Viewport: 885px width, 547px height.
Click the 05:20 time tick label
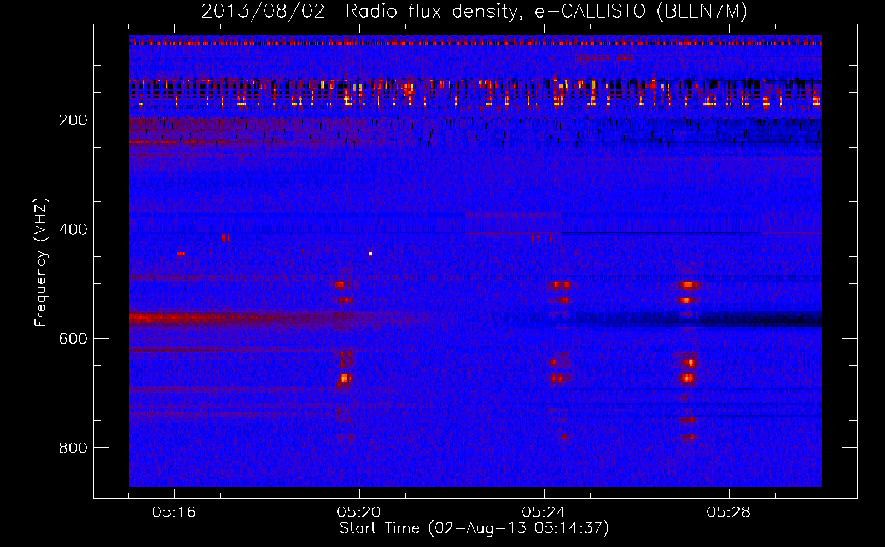click(x=359, y=513)
